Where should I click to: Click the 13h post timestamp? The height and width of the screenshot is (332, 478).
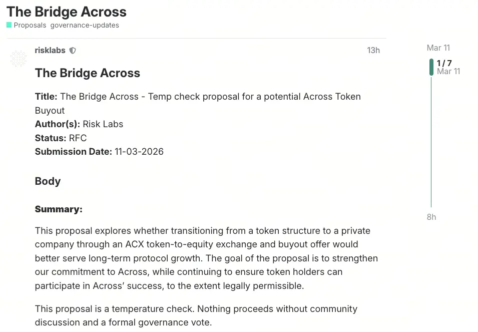(x=373, y=50)
